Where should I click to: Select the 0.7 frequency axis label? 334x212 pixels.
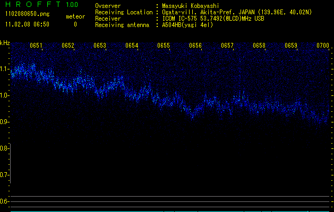pyautogui.click(x=5, y=175)
